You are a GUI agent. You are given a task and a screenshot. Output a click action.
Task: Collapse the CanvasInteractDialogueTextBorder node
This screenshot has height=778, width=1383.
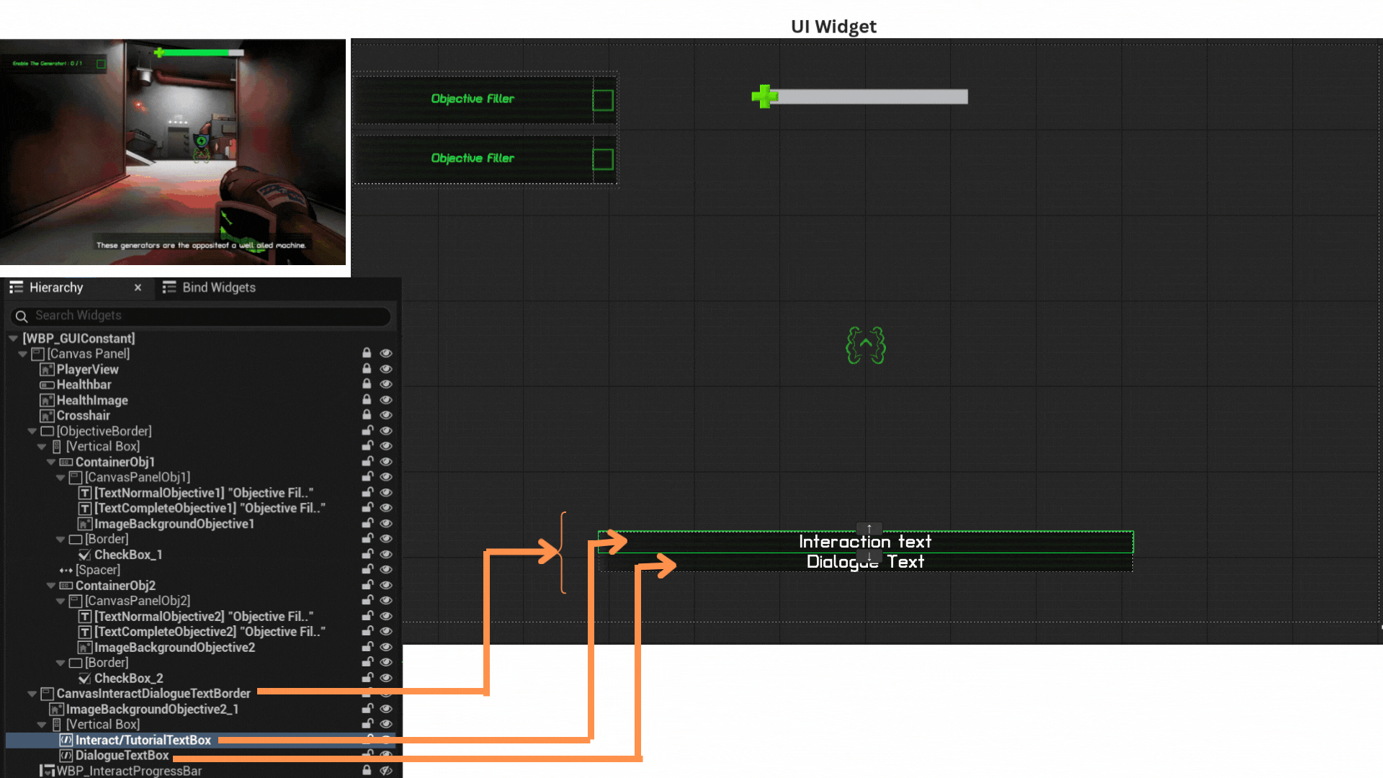click(x=32, y=694)
